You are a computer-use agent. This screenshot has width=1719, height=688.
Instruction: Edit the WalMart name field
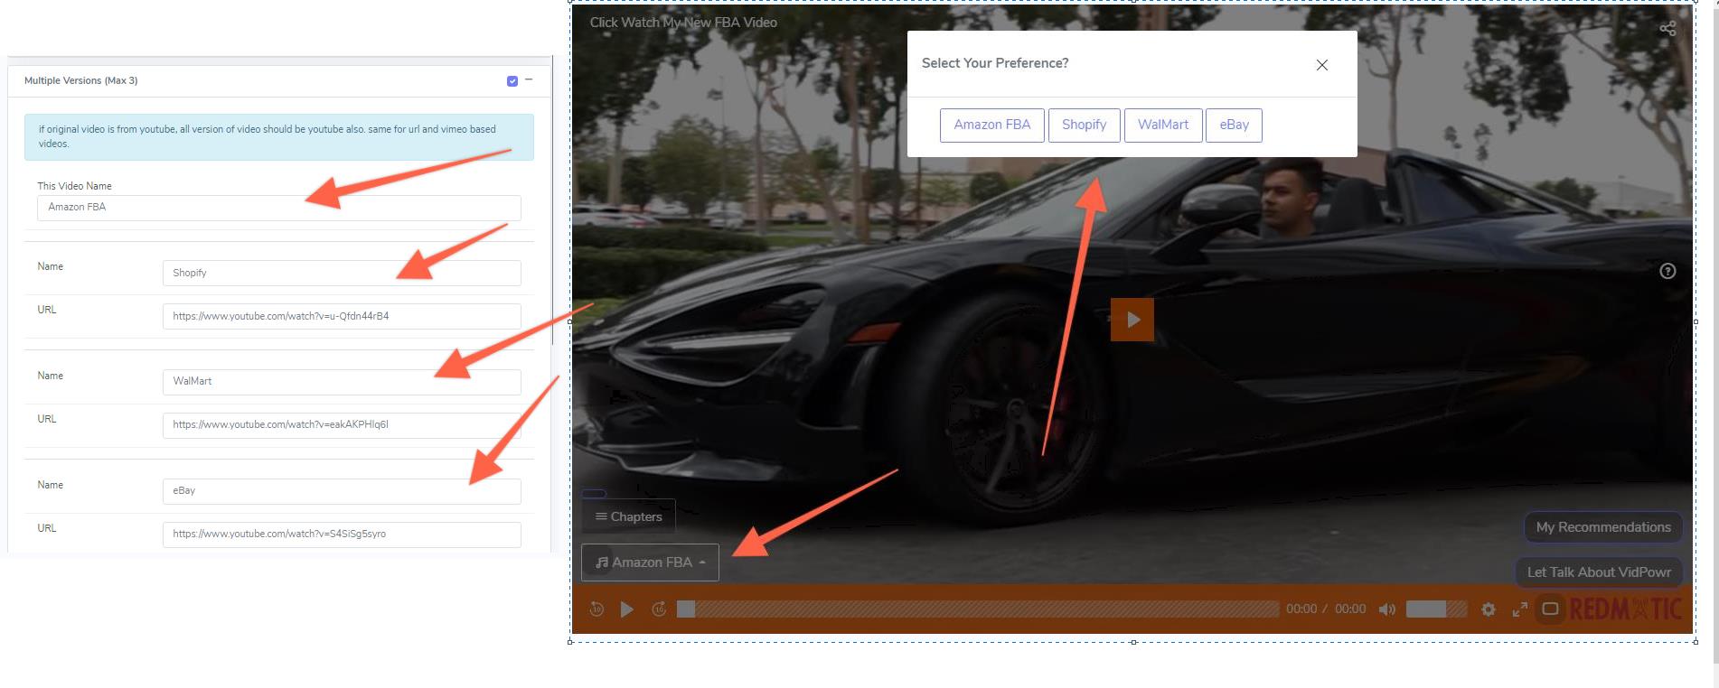click(342, 382)
